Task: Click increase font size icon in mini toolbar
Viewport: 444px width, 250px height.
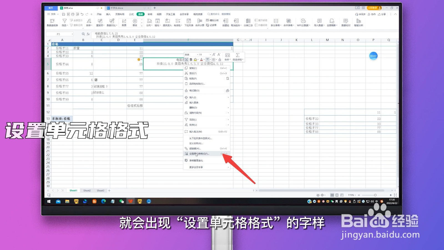Action: [214, 54]
